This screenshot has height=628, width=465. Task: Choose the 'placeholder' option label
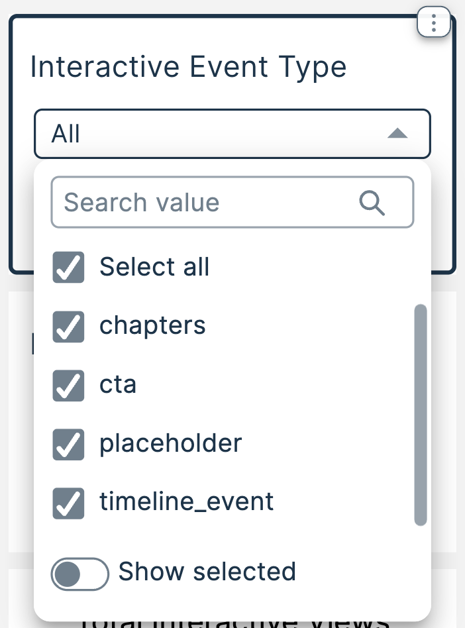(171, 443)
